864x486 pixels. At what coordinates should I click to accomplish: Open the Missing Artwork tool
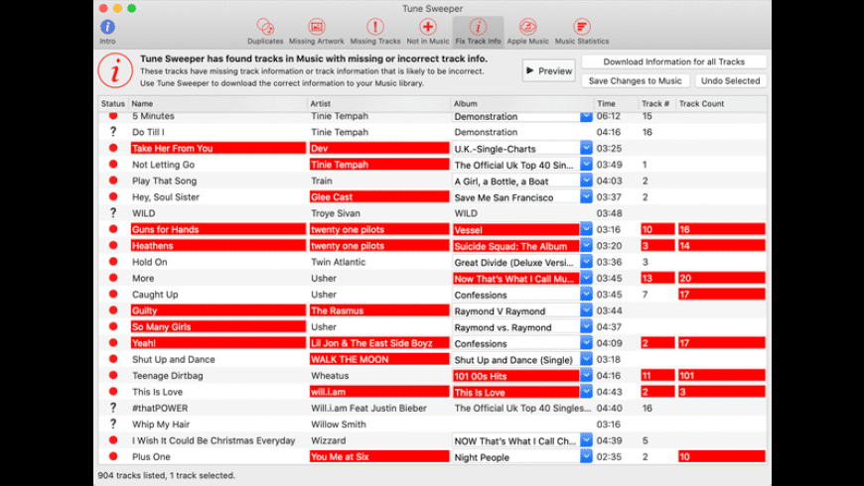[x=316, y=31]
